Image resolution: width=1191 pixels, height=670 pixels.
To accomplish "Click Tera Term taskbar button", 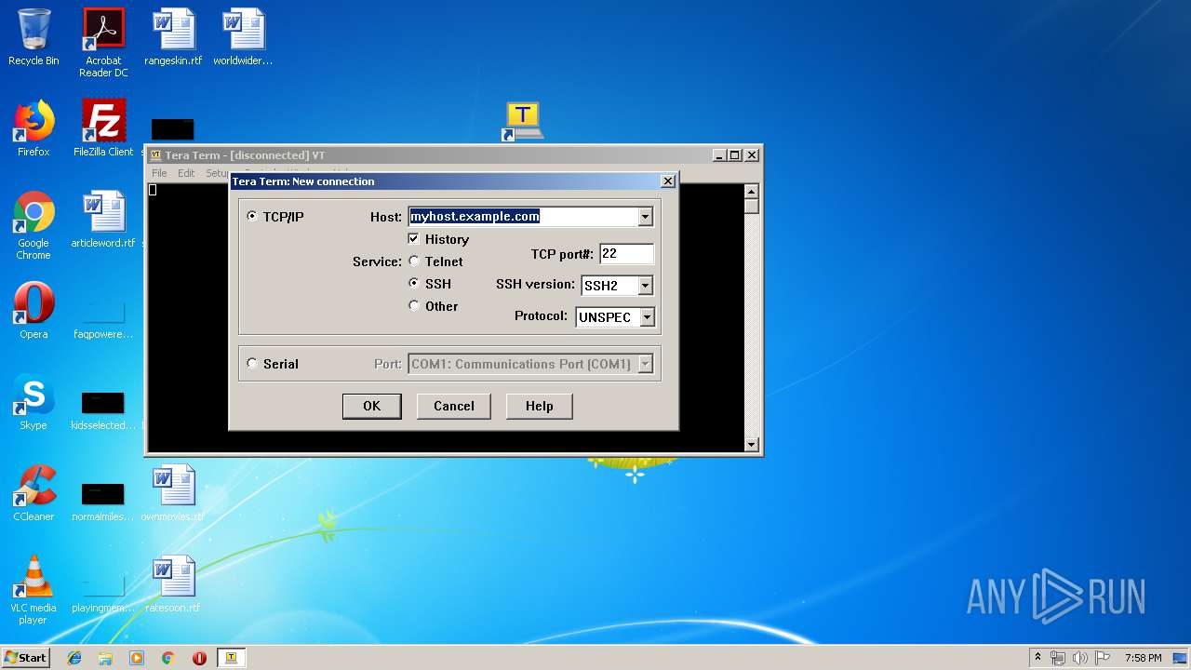I will [232, 658].
